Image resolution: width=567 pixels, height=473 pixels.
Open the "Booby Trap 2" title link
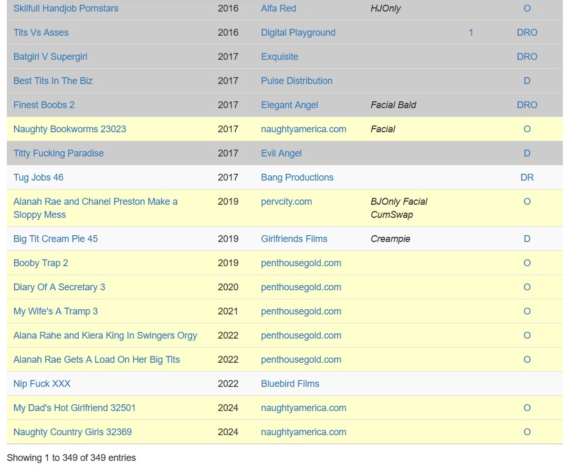pos(40,263)
